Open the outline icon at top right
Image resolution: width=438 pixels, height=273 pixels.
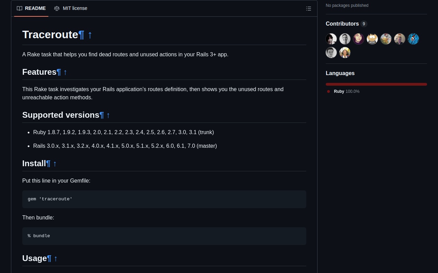coord(308,9)
